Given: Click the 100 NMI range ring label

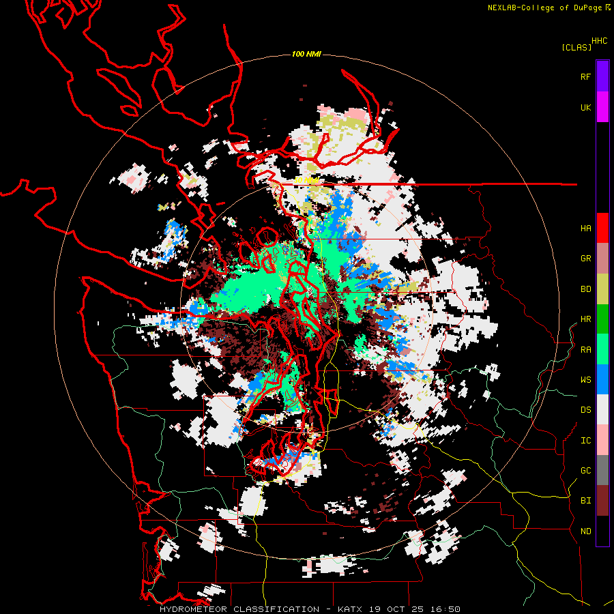Looking at the screenshot, I should (306, 54).
